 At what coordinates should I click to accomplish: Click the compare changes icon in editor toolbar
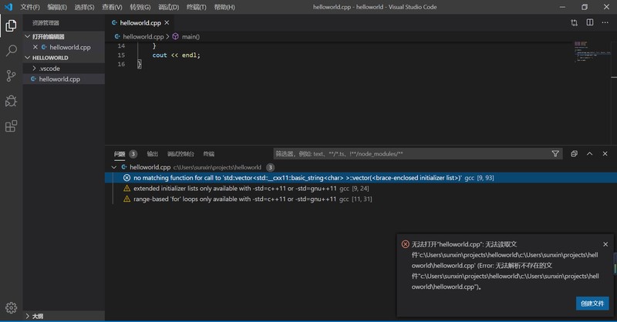click(x=574, y=23)
